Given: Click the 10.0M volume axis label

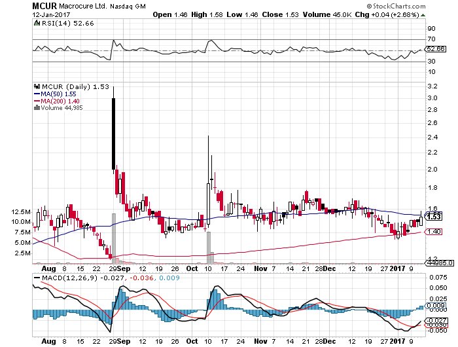Looking at the screenshot, I should tap(21, 222).
